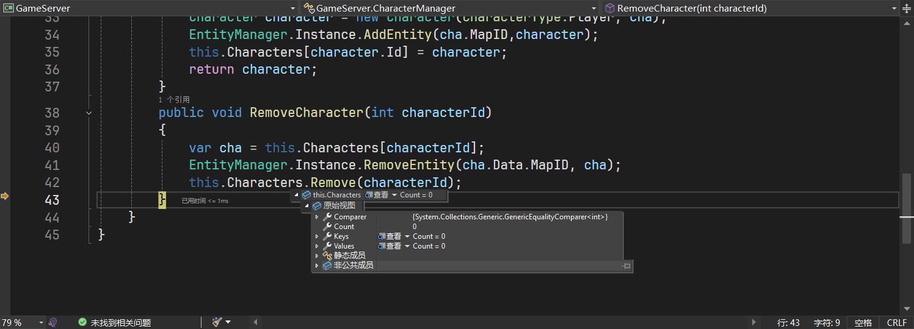Open the 79 % zoom level dropdown

point(41,322)
